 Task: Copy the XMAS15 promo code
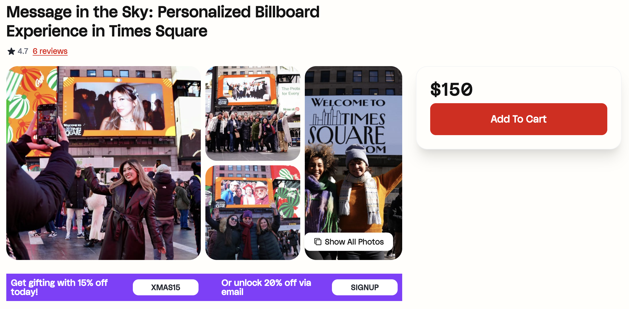[165, 287]
